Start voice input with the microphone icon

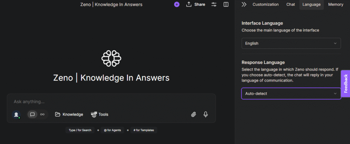click(206, 114)
